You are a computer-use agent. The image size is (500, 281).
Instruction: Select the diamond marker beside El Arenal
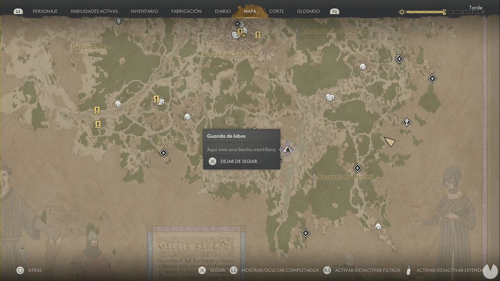(164, 153)
